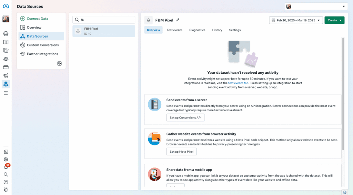Click the server illustration icon
Image resolution: width=353 pixels, height=195 pixels.
coord(155,105)
